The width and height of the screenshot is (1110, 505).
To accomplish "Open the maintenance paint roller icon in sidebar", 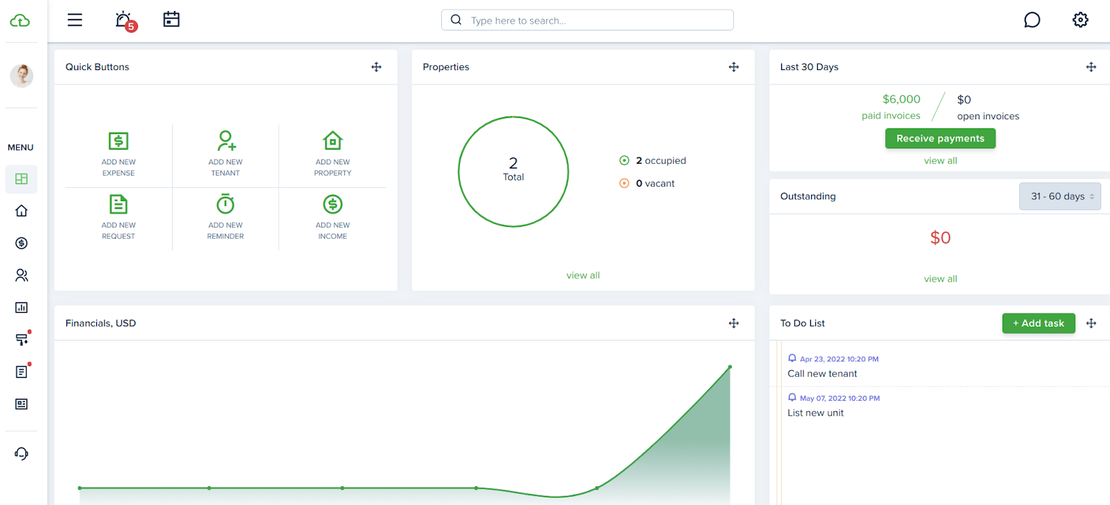I will click(23, 339).
